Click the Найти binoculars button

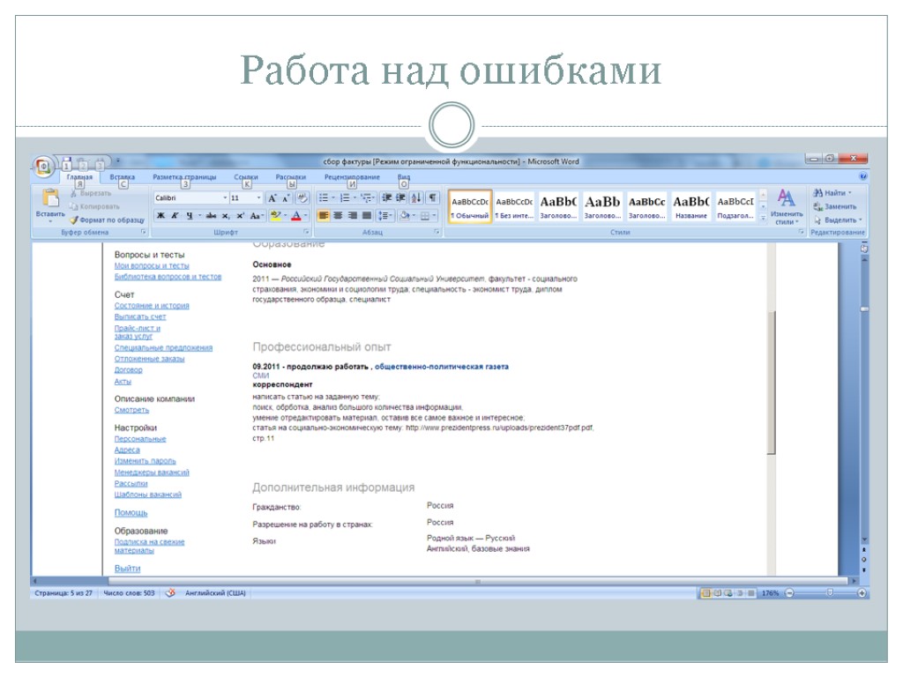pyautogui.click(x=832, y=193)
